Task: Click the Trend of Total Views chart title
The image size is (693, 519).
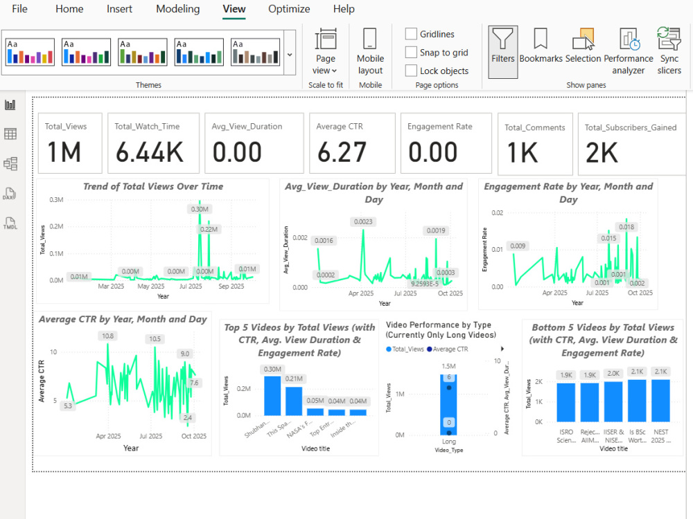Action: click(153, 186)
